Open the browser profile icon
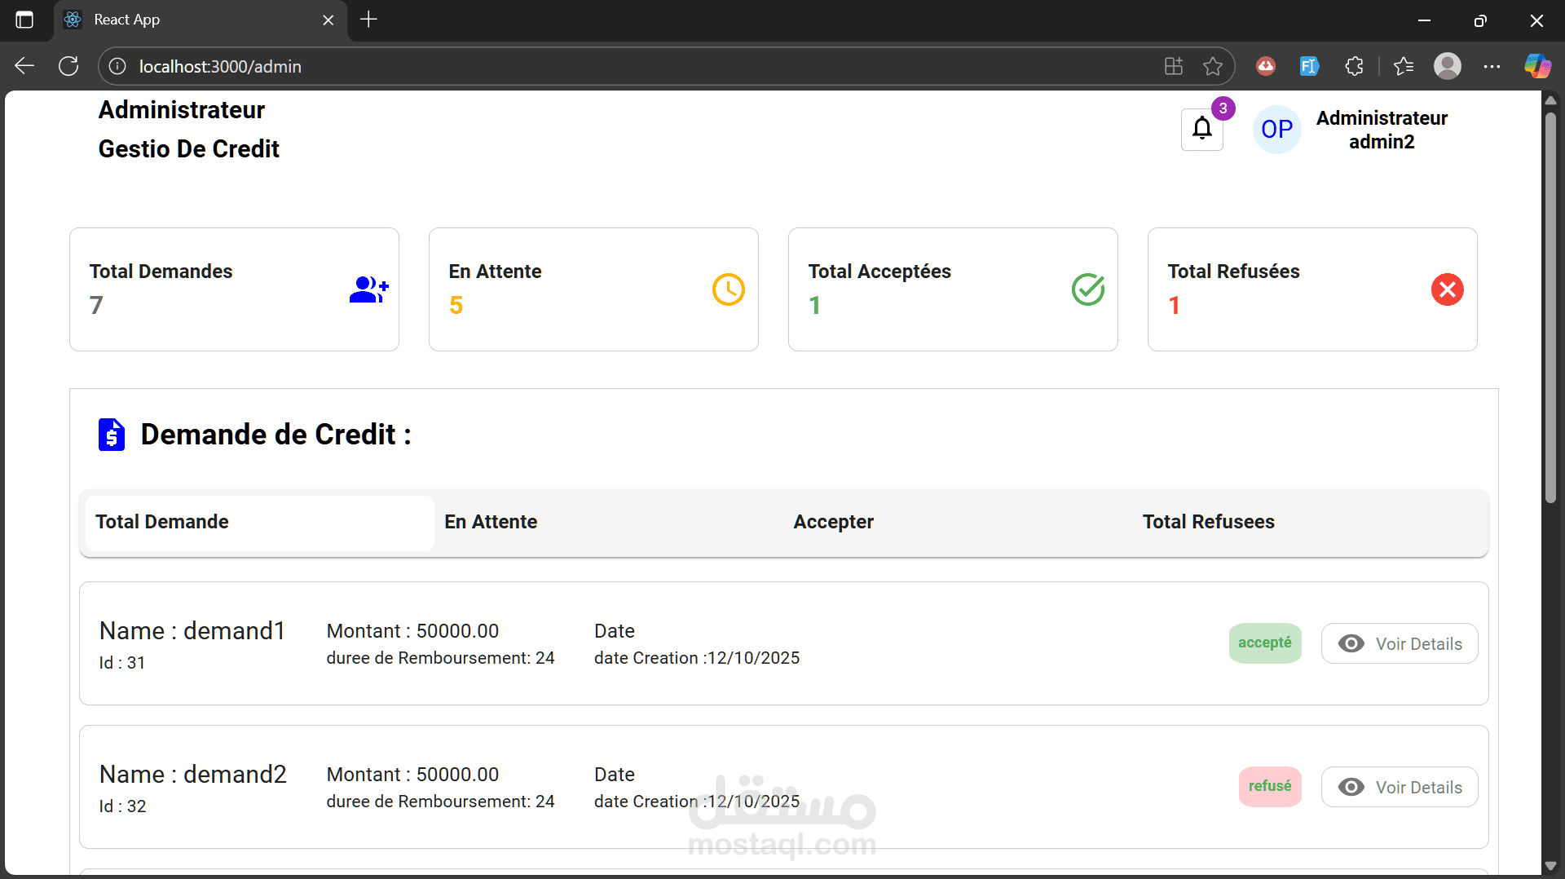This screenshot has width=1565, height=879. 1448,66
